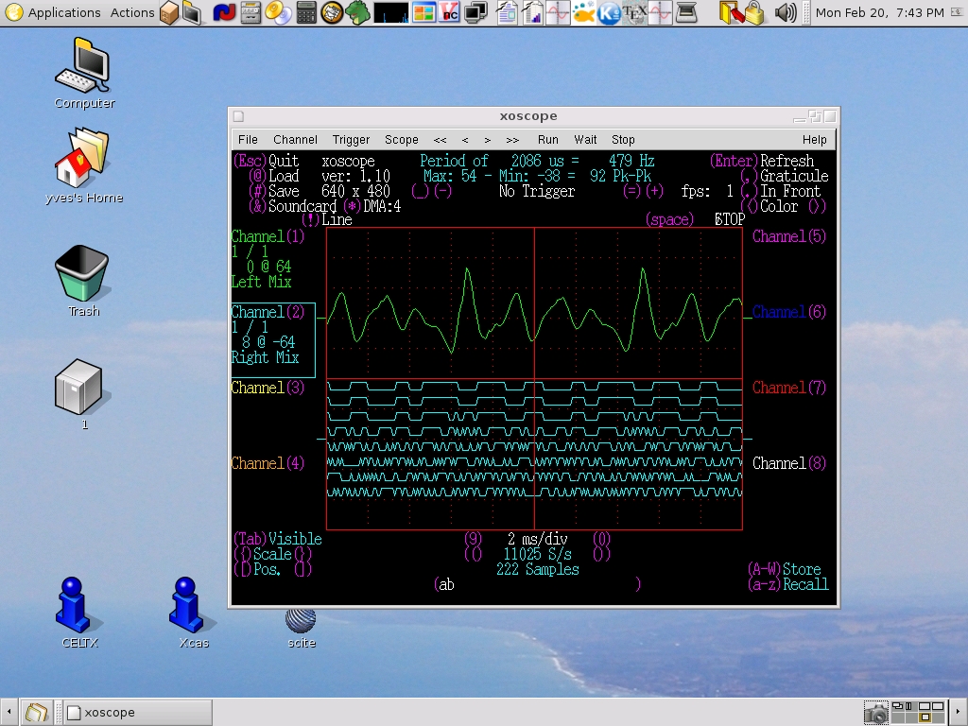Image resolution: width=968 pixels, height=726 pixels.
Task: Toggle Channel(6) on the right side
Action: pyautogui.click(x=788, y=313)
